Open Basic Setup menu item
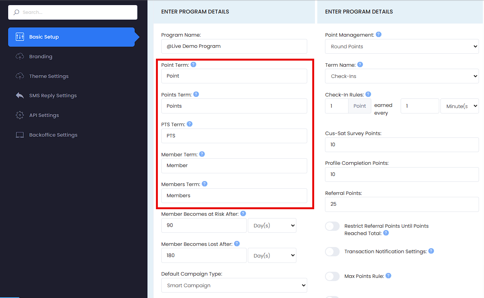484x298 pixels. click(x=71, y=37)
